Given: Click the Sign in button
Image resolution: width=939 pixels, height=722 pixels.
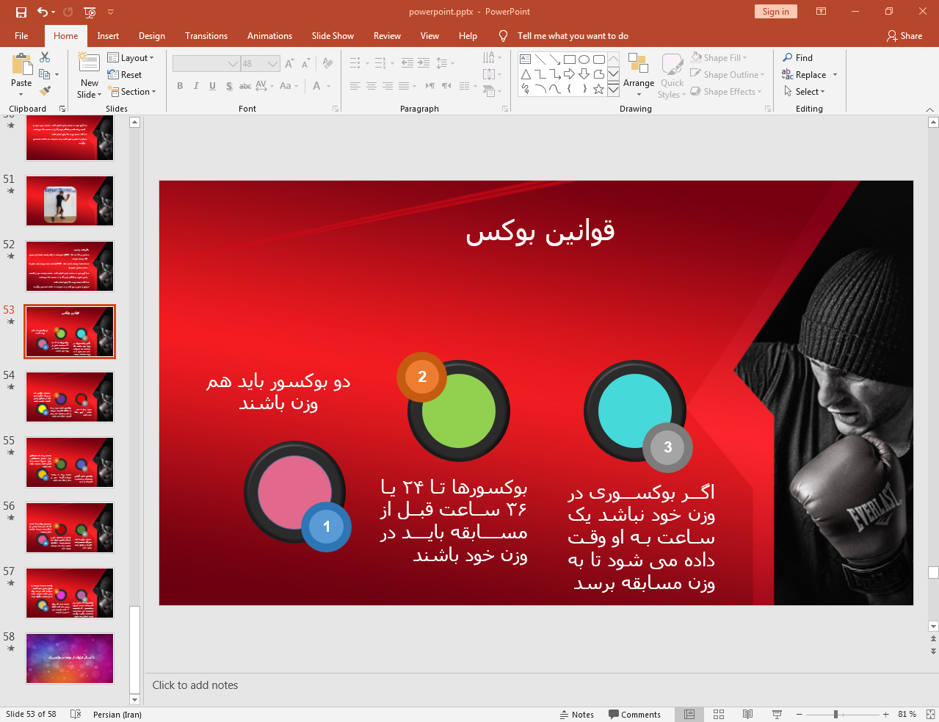Looking at the screenshot, I should pyautogui.click(x=775, y=12).
